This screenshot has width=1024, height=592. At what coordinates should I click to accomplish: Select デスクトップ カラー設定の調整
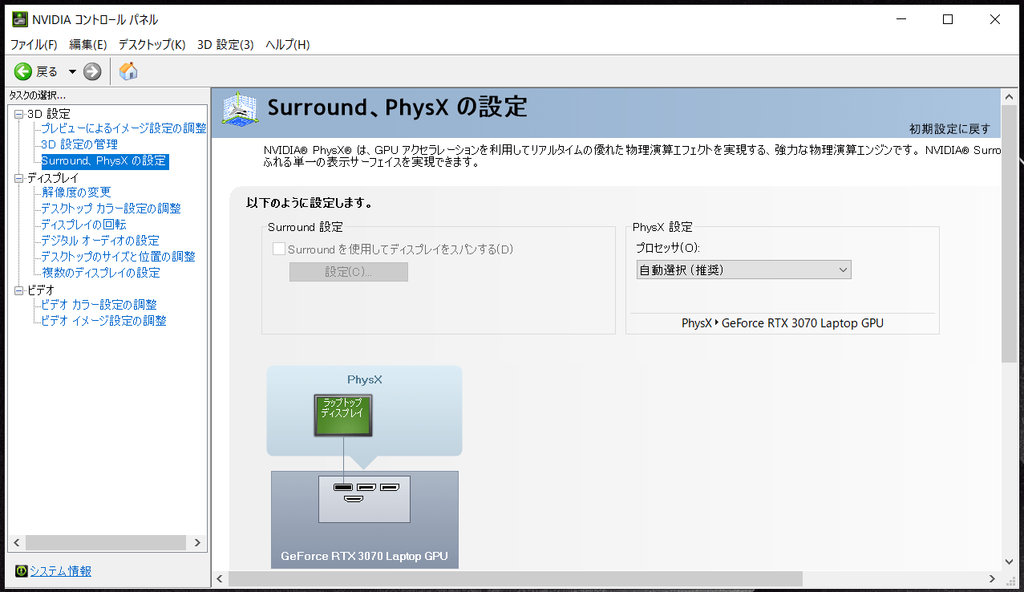pyautogui.click(x=111, y=209)
